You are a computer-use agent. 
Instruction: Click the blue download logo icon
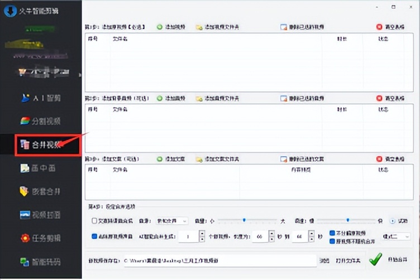click(10, 11)
